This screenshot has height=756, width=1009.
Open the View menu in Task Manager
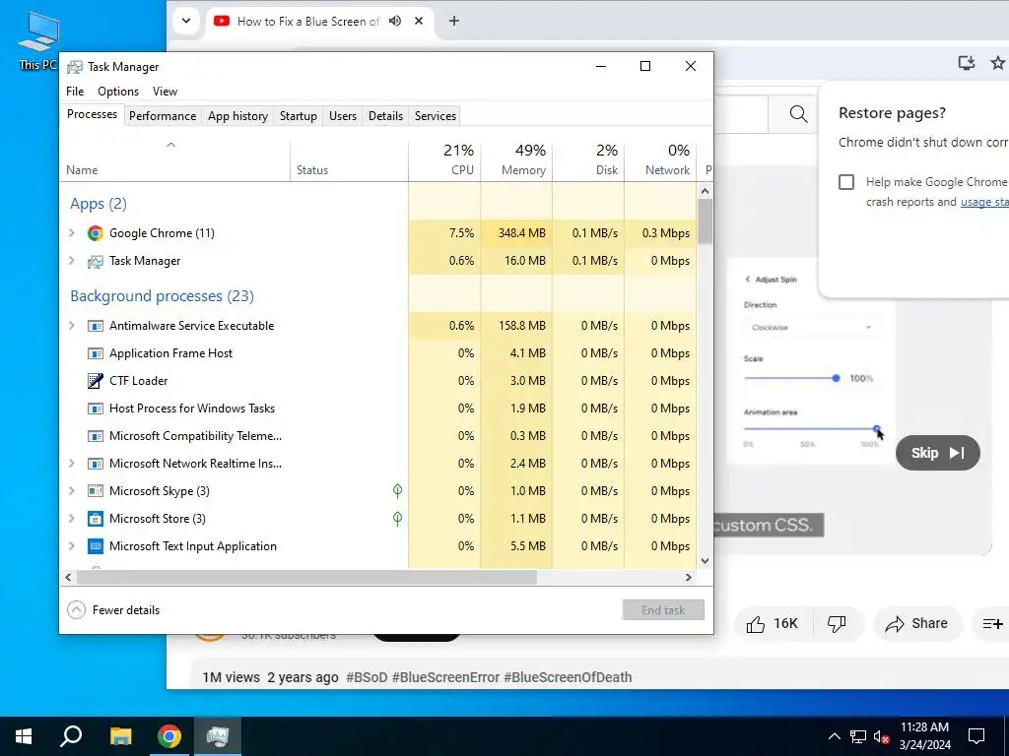(x=165, y=92)
